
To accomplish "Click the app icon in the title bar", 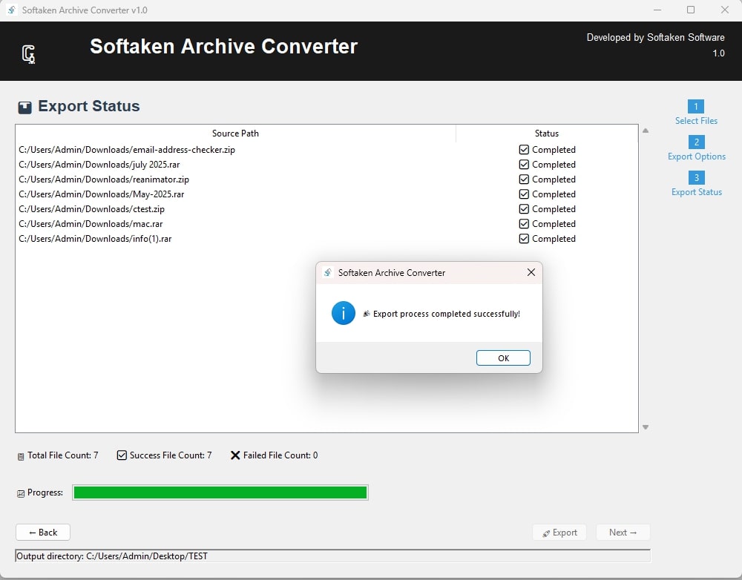I will tap(11, 10).
